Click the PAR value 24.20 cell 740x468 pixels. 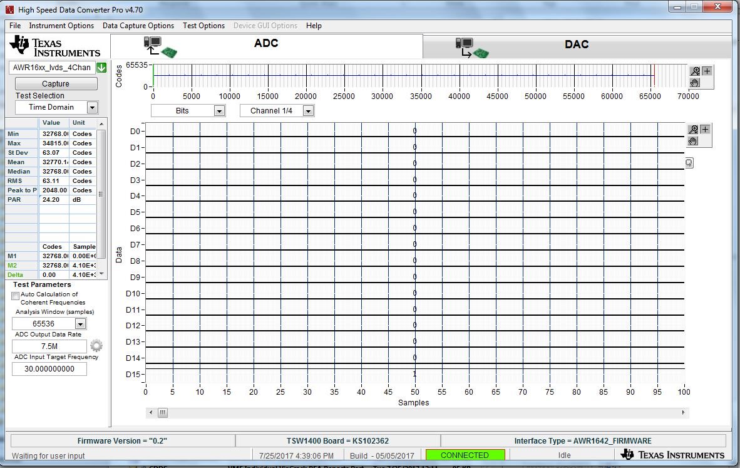[x=54, y=200]
